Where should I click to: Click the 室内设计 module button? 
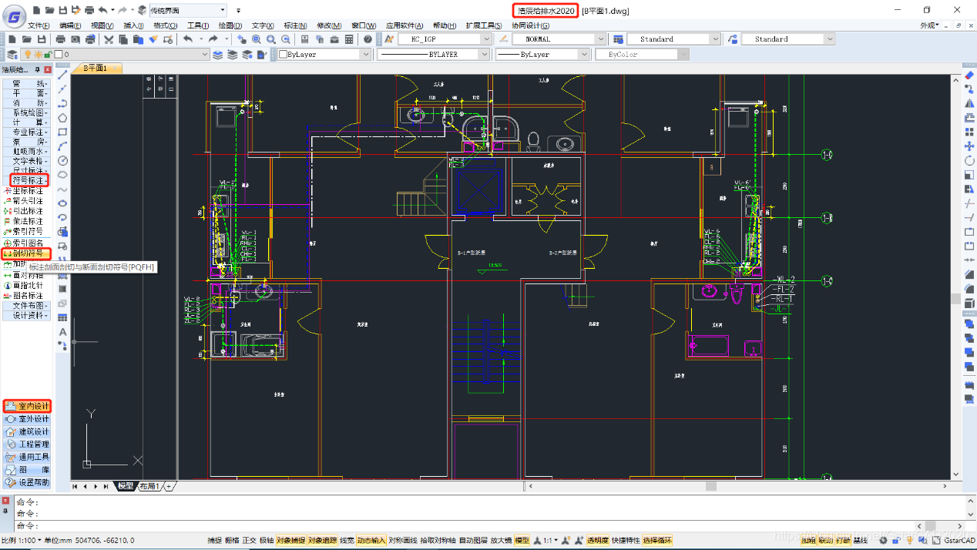27,406
